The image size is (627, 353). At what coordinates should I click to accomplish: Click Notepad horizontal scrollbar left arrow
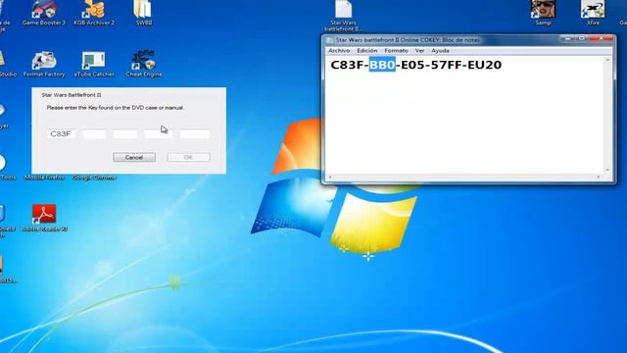330,176
